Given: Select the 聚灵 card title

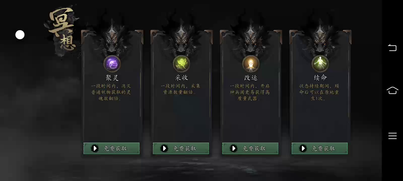Looking at the screenshot, I should (112, 78).
